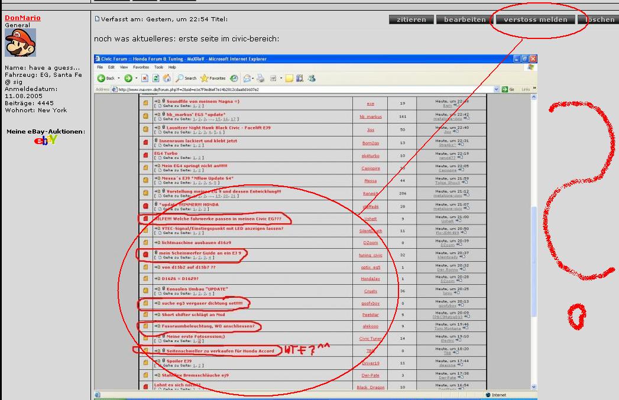Click DonMario's Mario avatar image
619x400 pixels.
21,43
